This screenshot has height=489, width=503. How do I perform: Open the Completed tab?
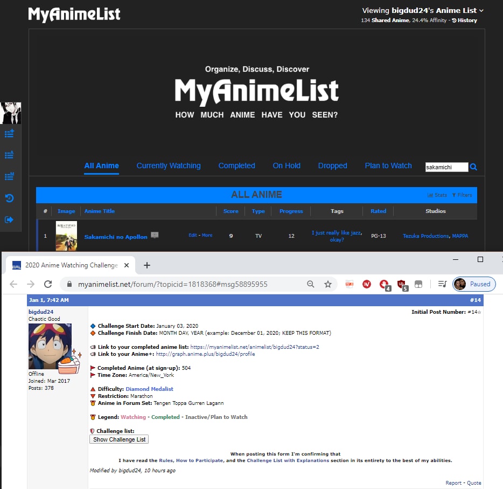tap(237, 166)
